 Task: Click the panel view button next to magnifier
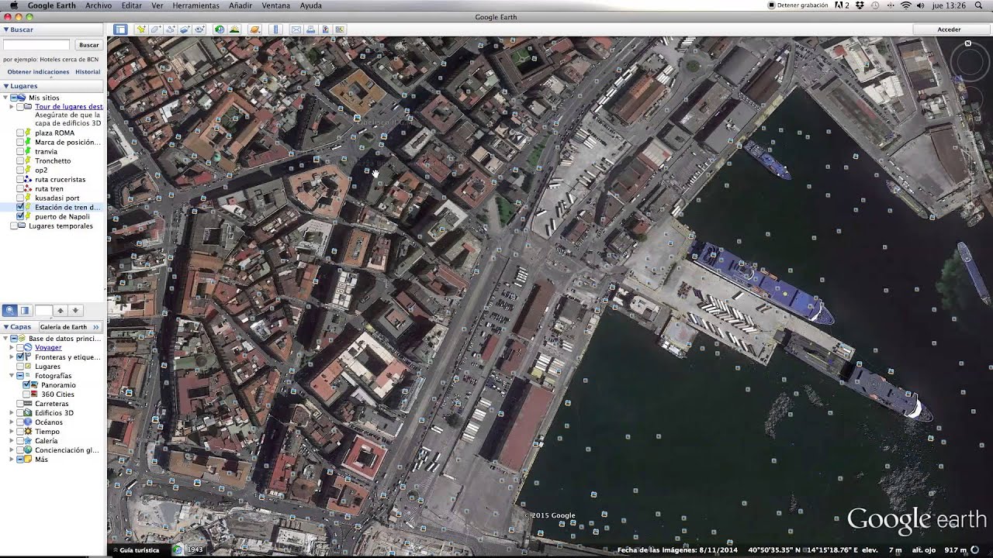pos(25,310)
